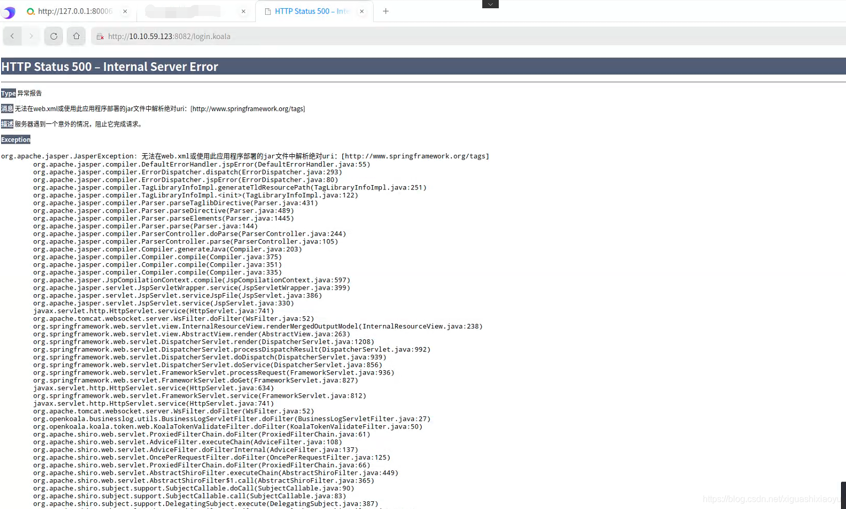This screenshot has height=509, width=846.
Task: Close the 127.0.0.1:8000 tab
Action: pyautogui.click(x=125, y=11)
